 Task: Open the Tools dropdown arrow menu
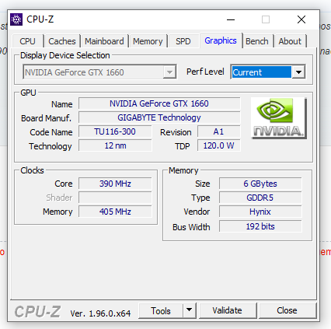click(190, 310)
